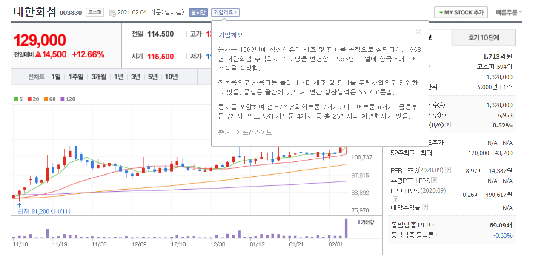533x255 pixels.
Task: Click the calendar icon beside date
Action: click(112, 13)
